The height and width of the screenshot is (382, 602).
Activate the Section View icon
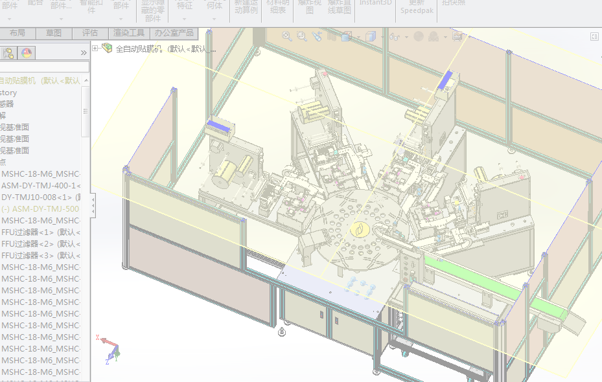click(332, 36)
